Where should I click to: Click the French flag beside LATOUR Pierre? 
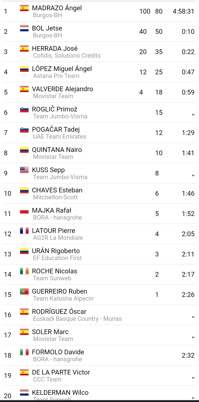coord(24,231)
